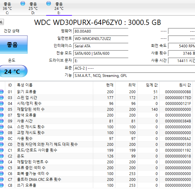
Task: Click status icon of row C7 울트라 DMA CRC
Action: click(2, 179)
